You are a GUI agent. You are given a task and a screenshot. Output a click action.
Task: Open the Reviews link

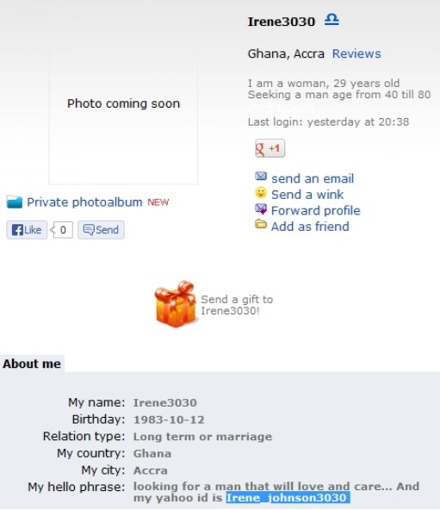point(356,53)
